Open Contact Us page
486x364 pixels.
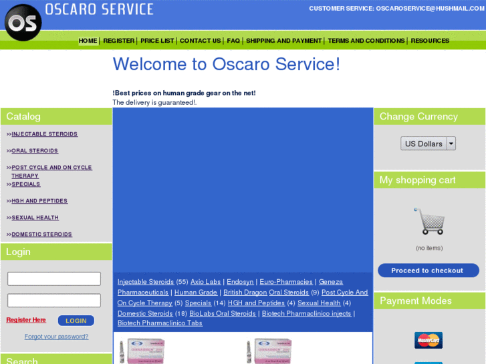201,41
